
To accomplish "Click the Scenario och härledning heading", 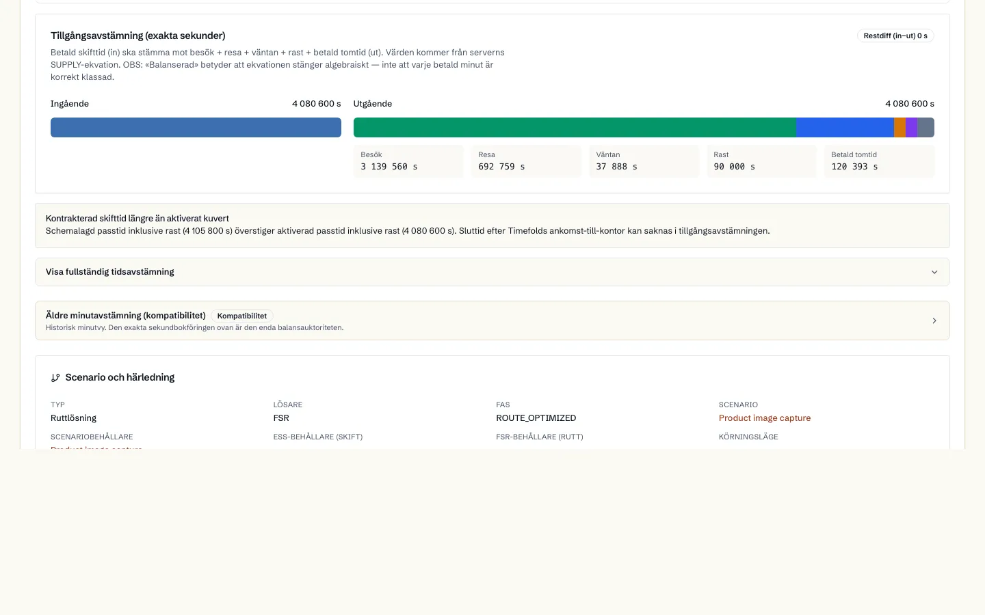I will (x=120, y=377).
